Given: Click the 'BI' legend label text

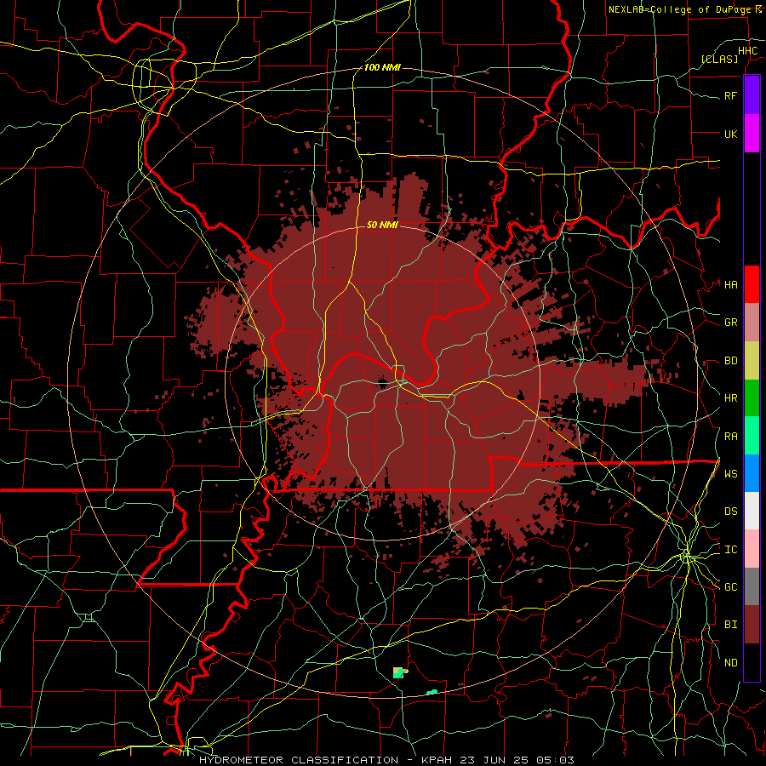Looking at the screenshot, I should 730,625.
